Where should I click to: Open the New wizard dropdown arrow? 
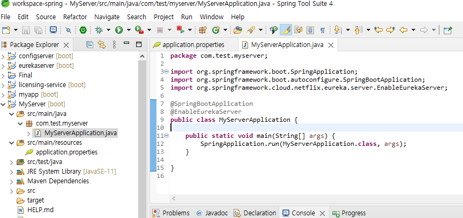pyautogui.click(x=16, y=30)
